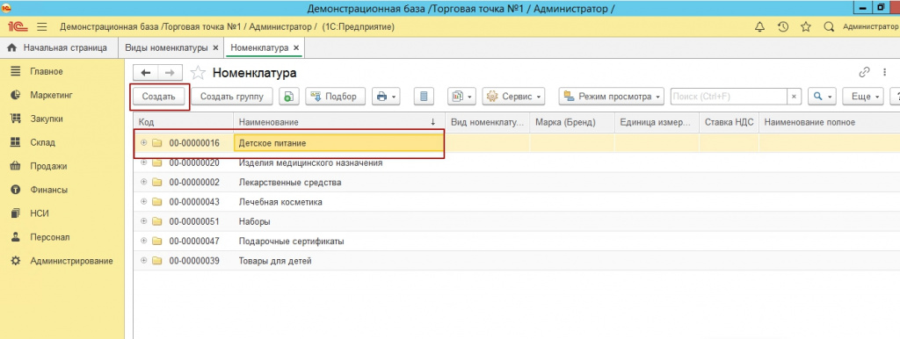Open Персонал section
900x339 pixels.
49,237
